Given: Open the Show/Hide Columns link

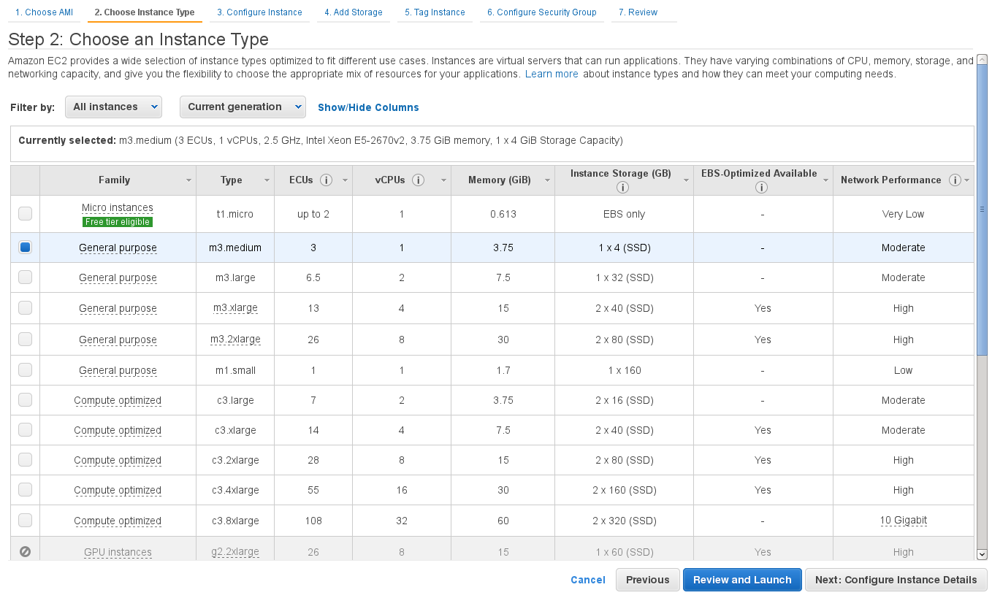Looking at the screenshot, I should coord(368,107).
